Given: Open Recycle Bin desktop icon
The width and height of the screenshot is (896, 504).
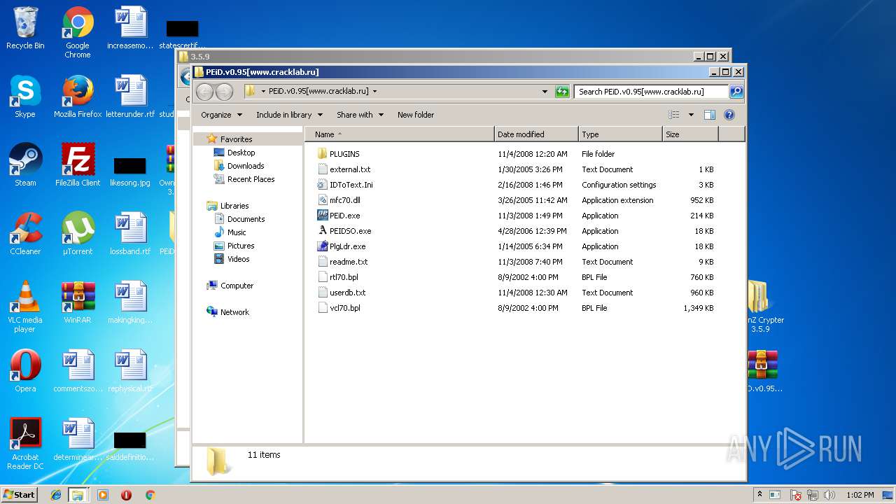Looking at the screenshot, I should 25,29.
